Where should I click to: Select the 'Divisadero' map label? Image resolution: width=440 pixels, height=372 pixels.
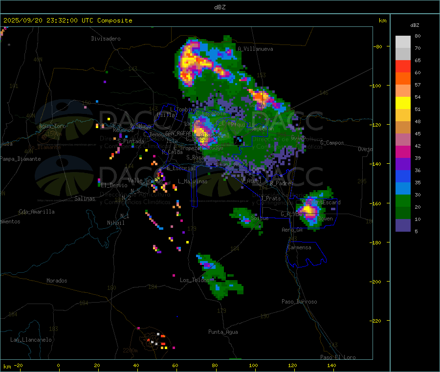pyautogui.click(x=106, y=39)
